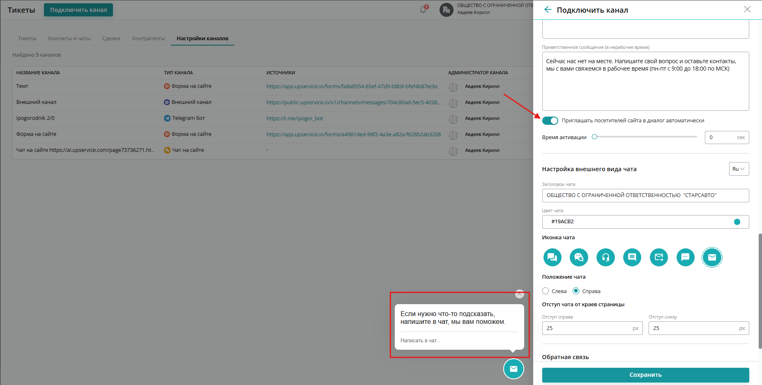Click the ipogorodnik 2/0 channel name
Viewport: 762px width, 385px height.
click(x=35, y=118)
